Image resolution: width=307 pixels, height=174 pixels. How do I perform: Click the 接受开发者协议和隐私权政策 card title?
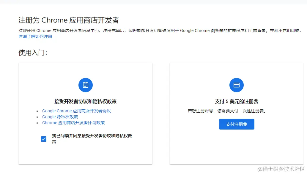85,101
